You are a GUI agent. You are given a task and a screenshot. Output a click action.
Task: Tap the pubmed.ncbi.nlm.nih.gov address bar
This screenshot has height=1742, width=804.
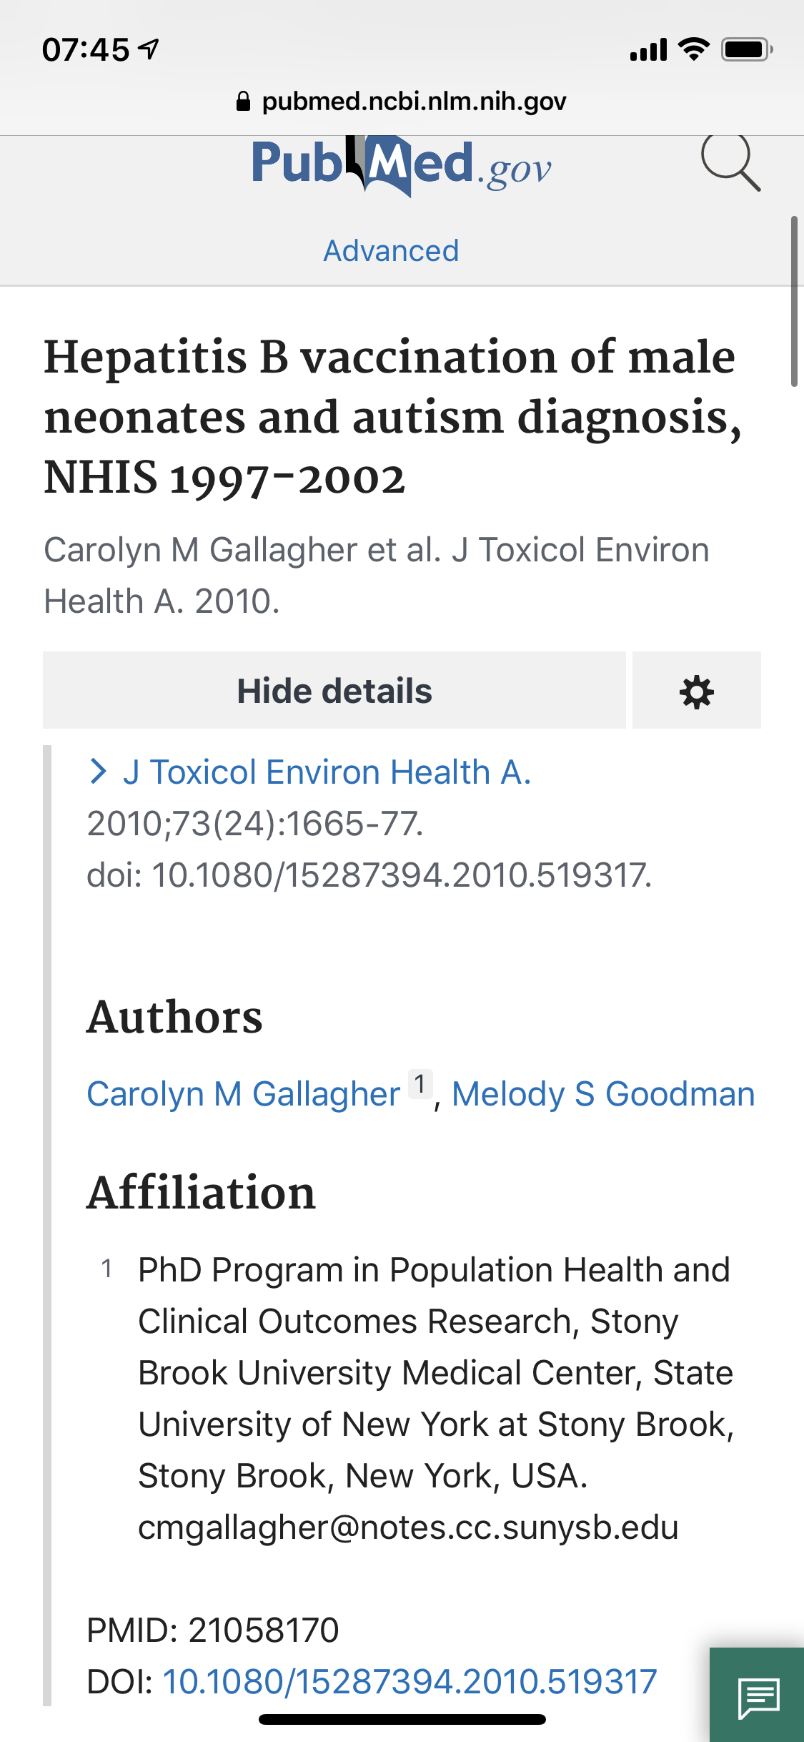(x=402, y=102)
